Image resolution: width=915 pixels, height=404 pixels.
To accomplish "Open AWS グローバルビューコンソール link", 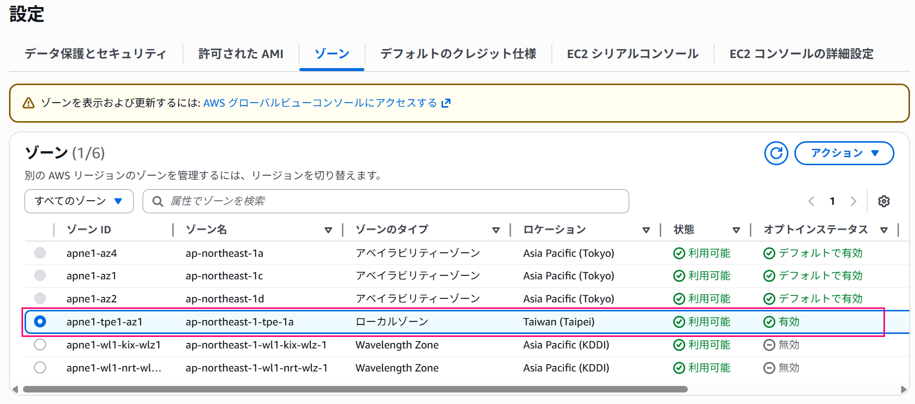I will coord(320,103).
